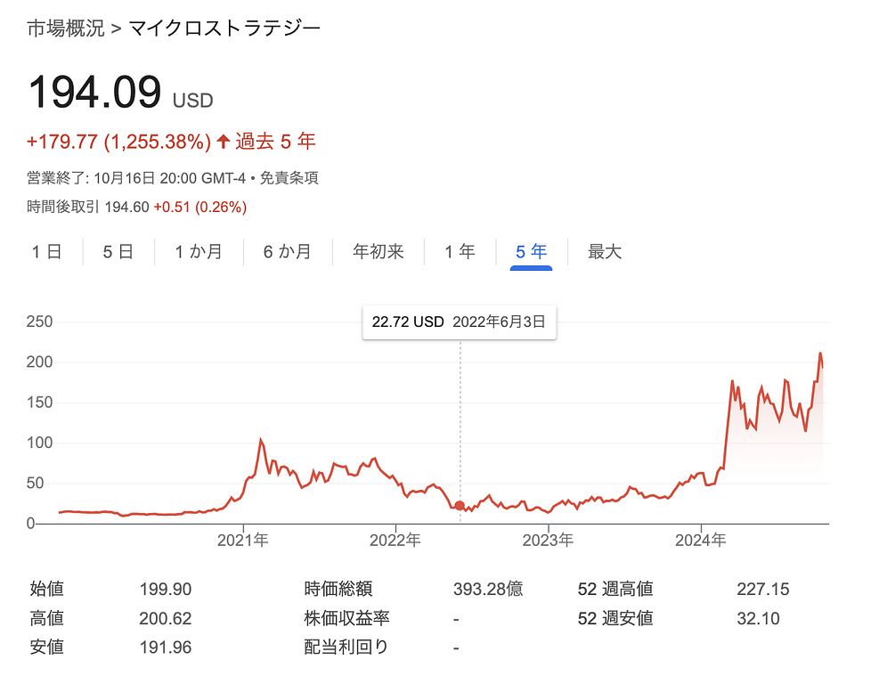Select the 1年 chart range
This screenshot has height=684, width=871.
(x=460, y=252)
